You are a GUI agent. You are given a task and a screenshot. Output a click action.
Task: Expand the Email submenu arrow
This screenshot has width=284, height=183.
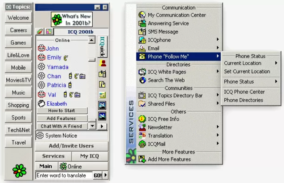point(218,48)
